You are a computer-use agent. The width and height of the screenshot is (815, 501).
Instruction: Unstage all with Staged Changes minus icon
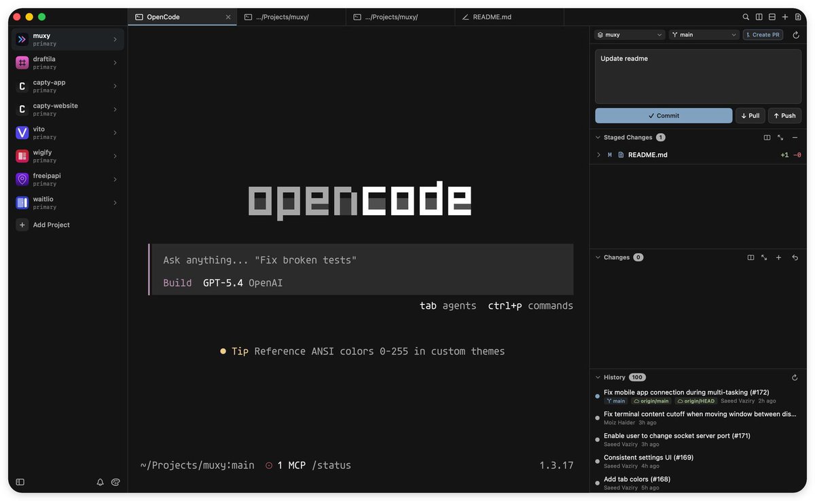point(795,137)
